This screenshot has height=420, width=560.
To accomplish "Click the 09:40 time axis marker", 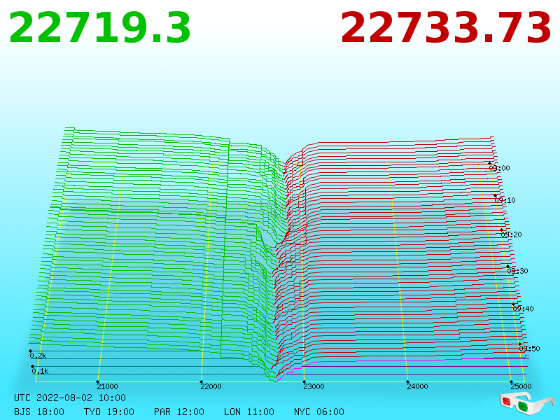I will pos(523,309).
